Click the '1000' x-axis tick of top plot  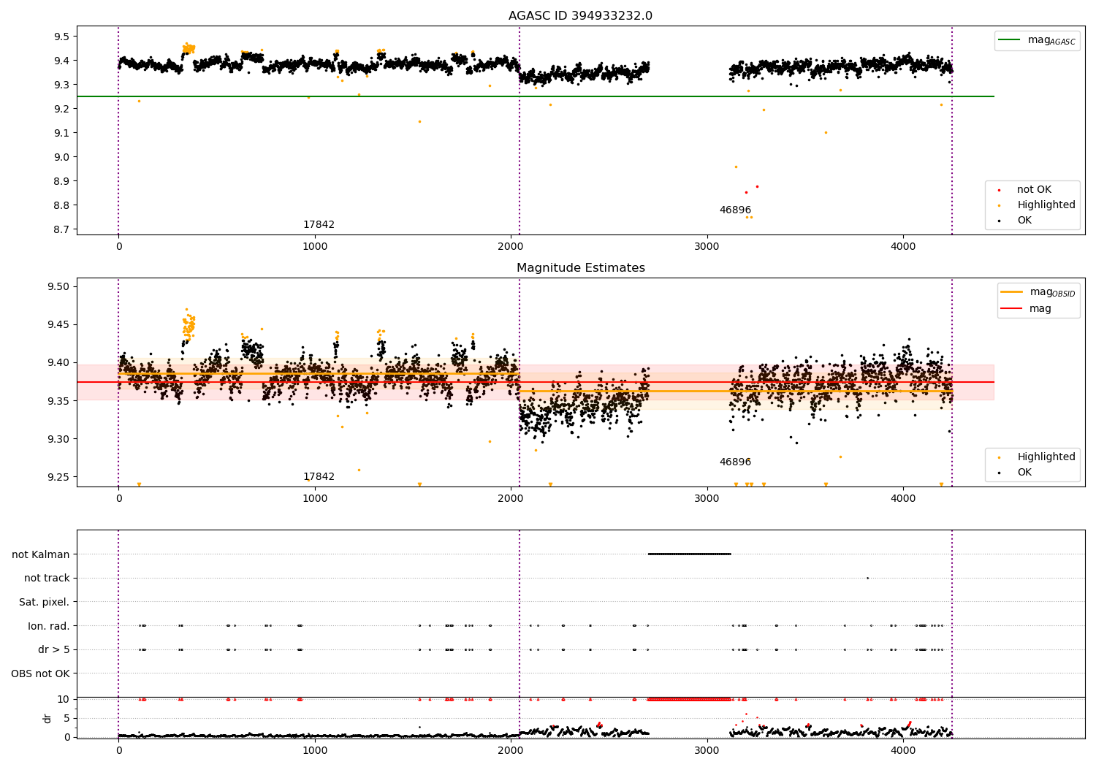pos(315,247)
